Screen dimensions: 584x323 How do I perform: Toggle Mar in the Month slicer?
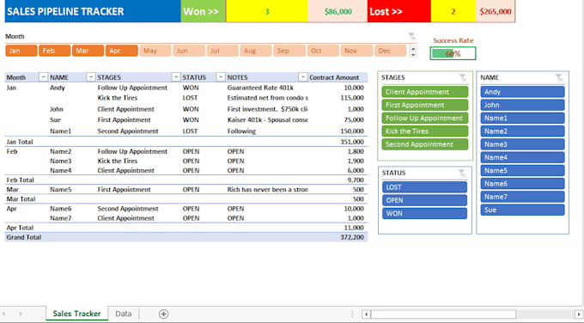point(88,51)
